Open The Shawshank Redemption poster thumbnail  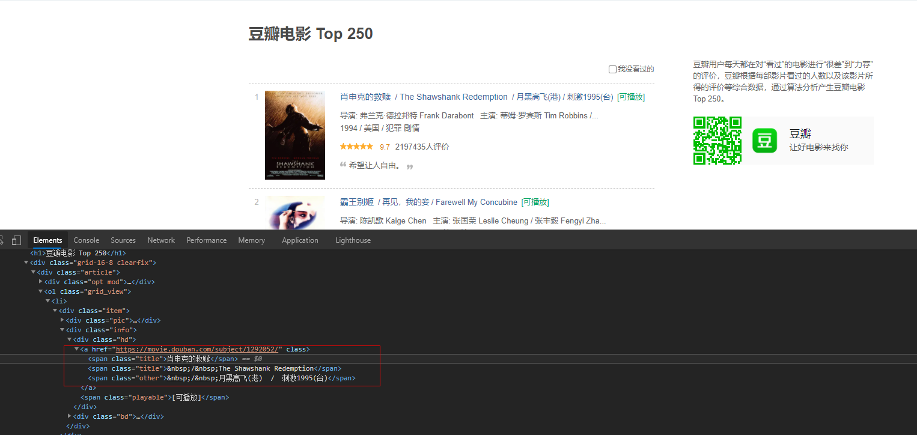click(295, 135)
